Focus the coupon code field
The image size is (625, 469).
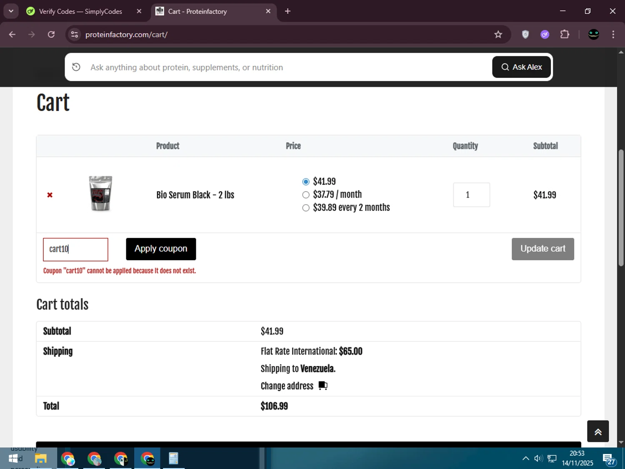(75, 249)
